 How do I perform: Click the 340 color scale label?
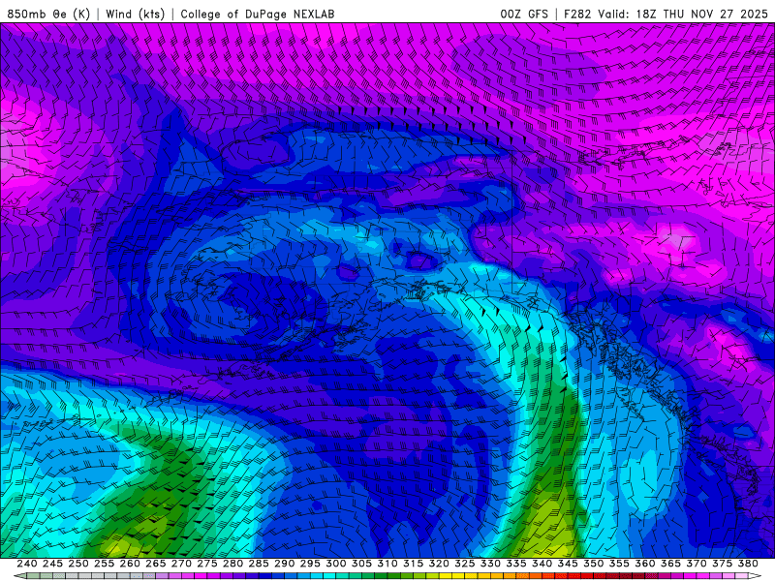pyautogui.click(x=542, y=564)
